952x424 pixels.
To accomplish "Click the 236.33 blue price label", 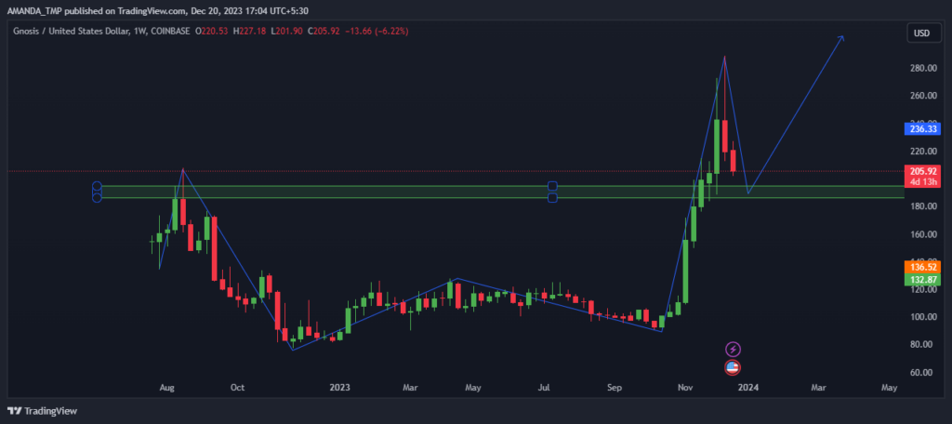I will coord(922,128).
